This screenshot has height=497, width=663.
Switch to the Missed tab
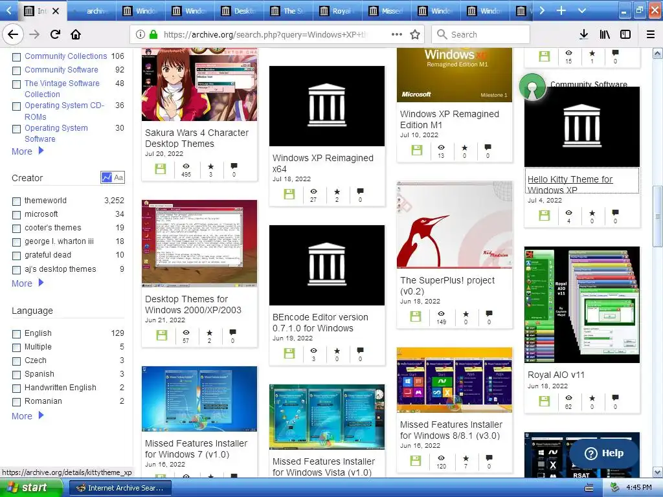387,11
